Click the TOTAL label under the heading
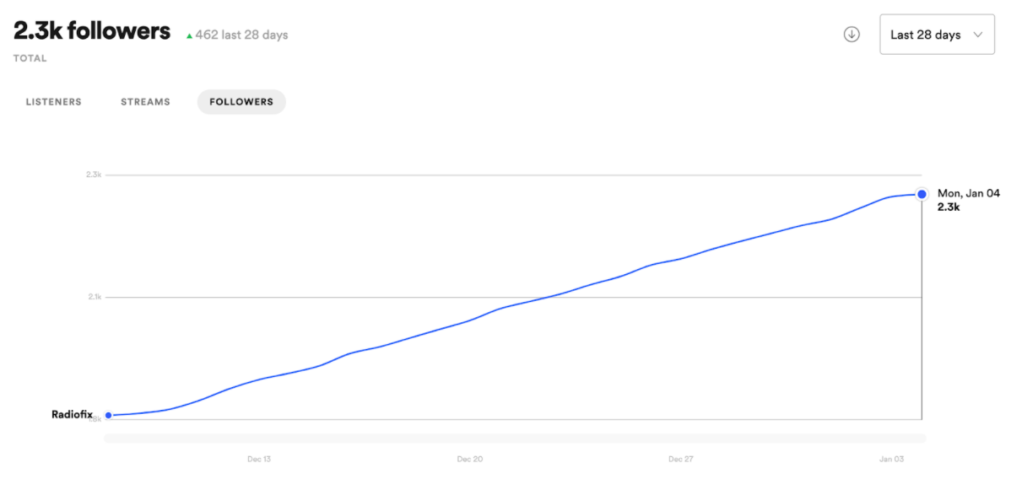 pyautogui.click(x=30, y=59)
